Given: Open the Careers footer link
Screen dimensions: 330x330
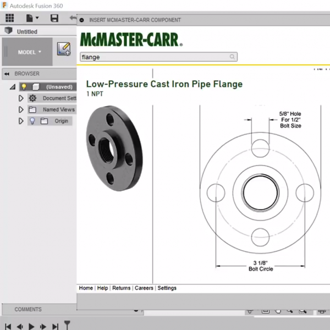Looking at the screenshot, I should [x=144, y=288].
